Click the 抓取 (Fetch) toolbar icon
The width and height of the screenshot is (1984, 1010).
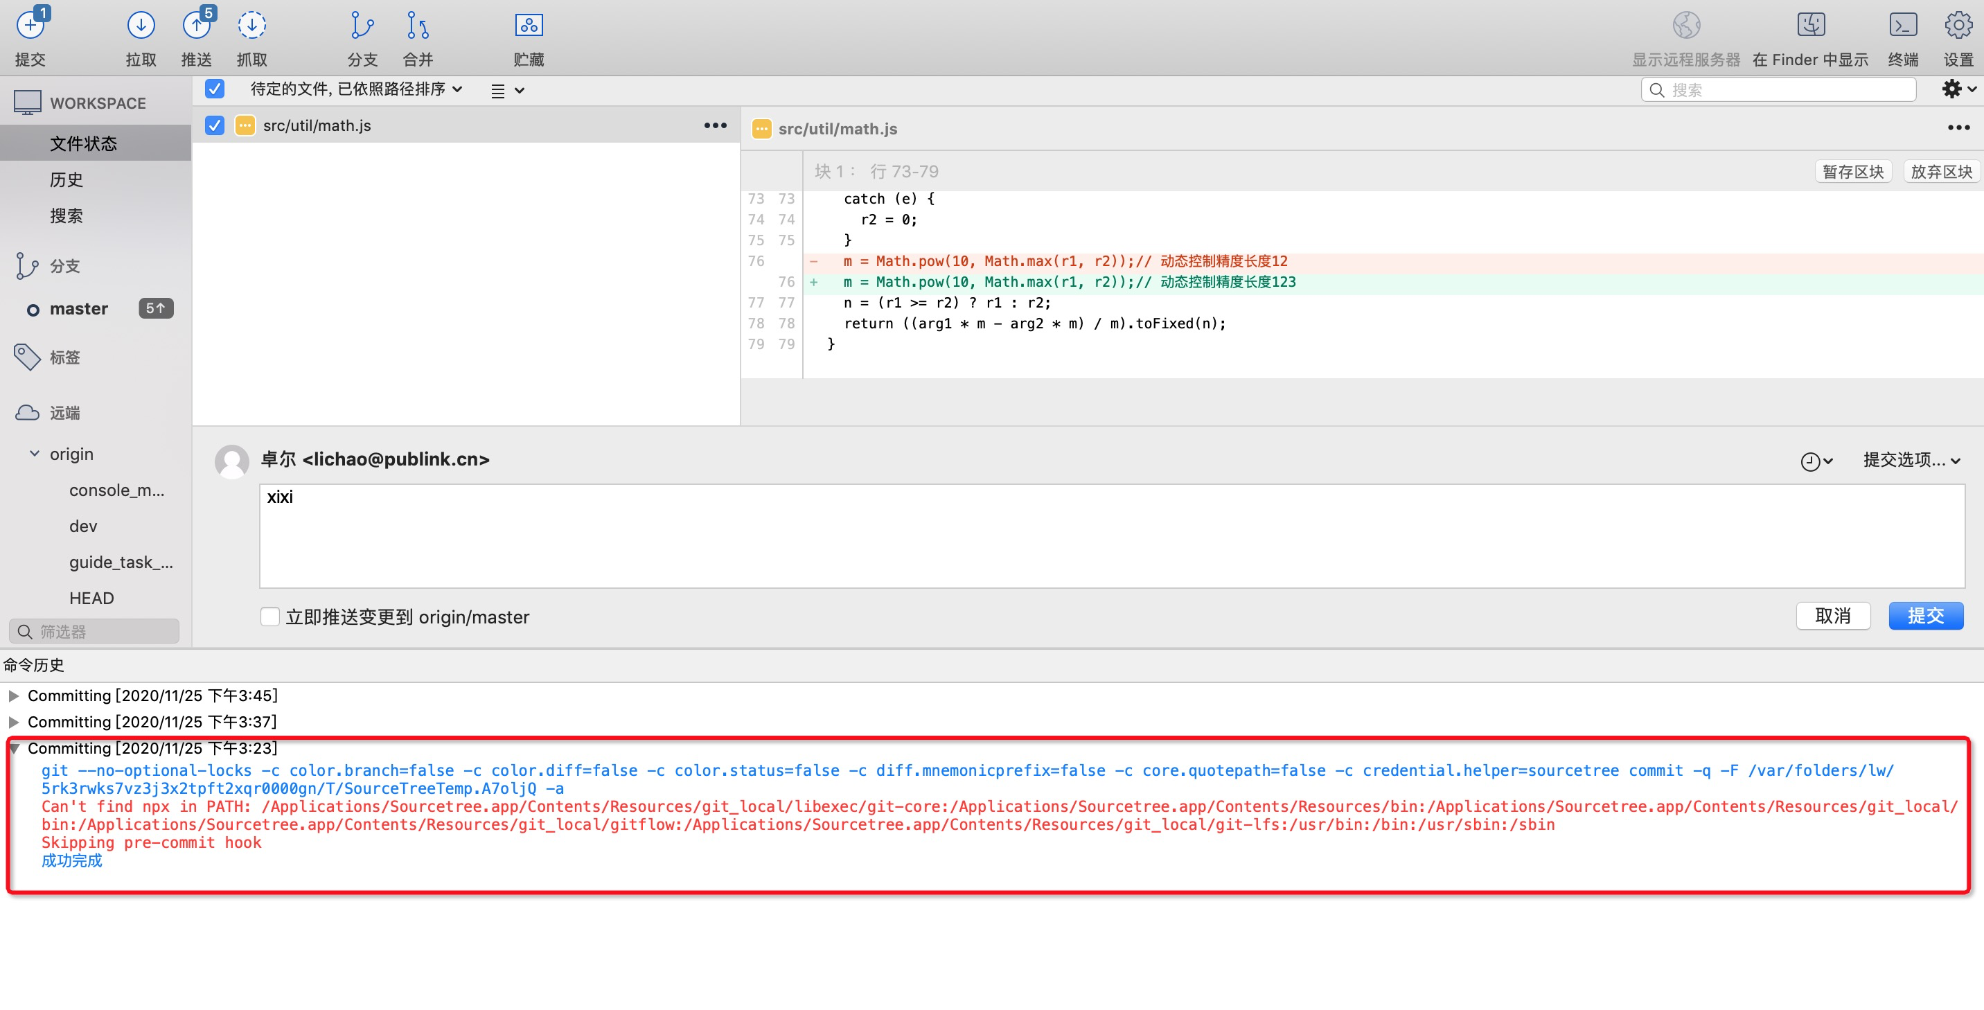tap(252, 26)
